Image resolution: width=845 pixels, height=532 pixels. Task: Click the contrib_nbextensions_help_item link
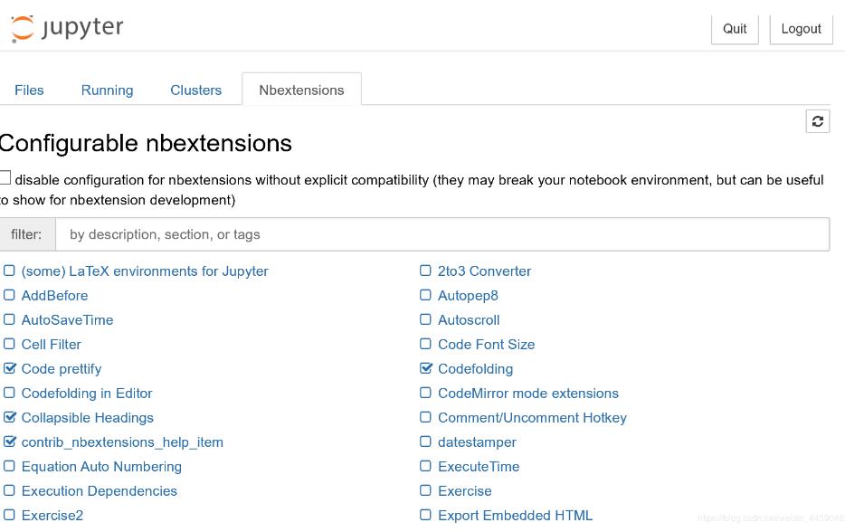click(x=122, y=442)
